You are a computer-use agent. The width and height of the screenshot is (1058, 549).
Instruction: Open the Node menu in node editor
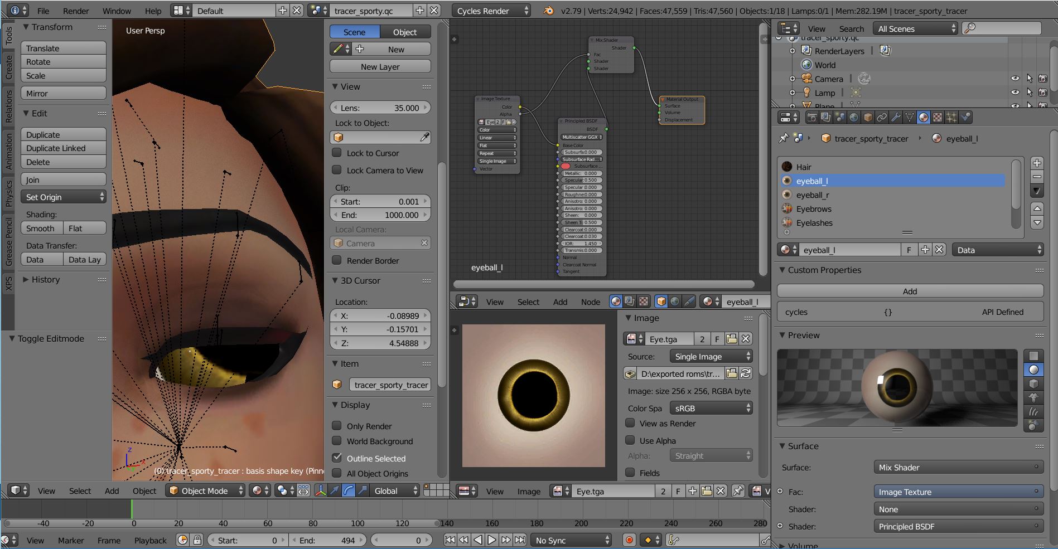click(591, 302)
